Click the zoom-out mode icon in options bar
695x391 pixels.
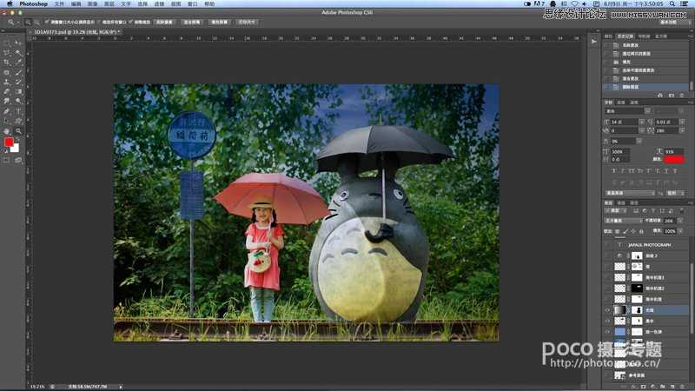click(x=36, y=22)
